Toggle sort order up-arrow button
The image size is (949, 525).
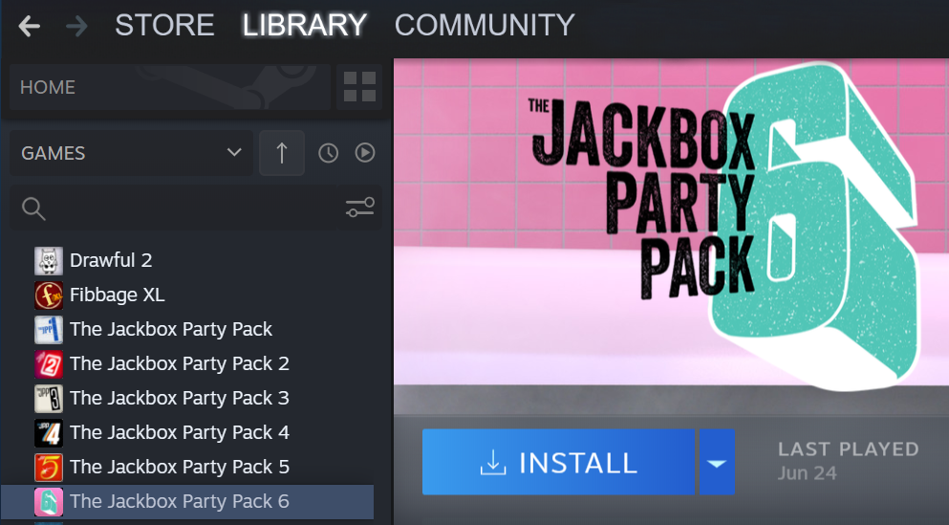281,153
